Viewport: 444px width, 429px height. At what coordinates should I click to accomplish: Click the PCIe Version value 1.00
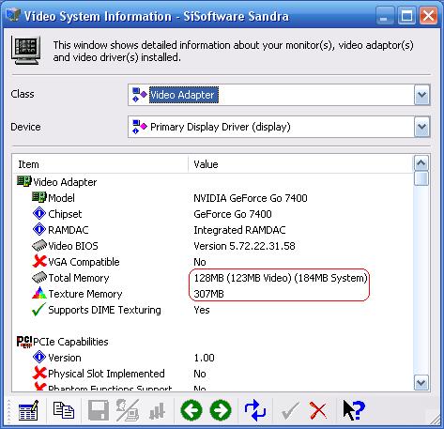(x=204, y=358)
